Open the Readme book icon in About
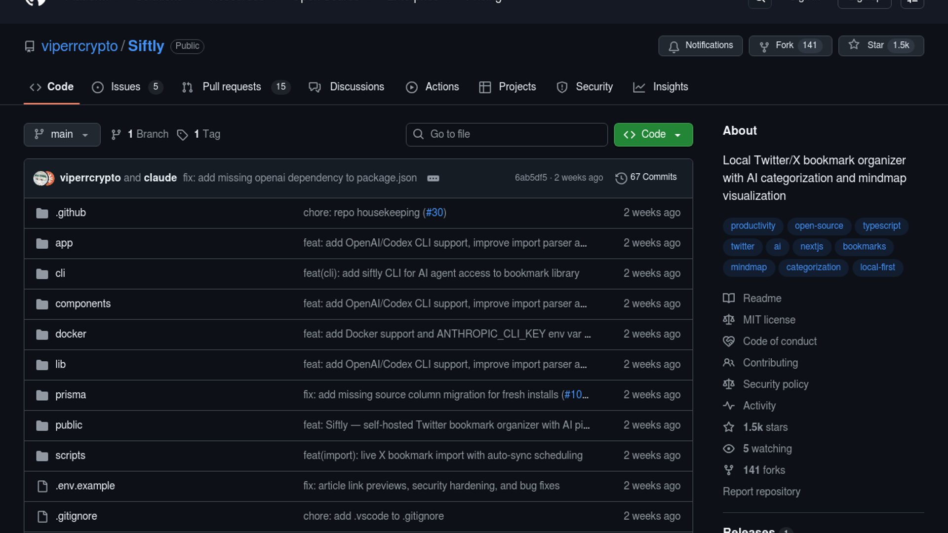The width and height of the screenshot is (948, 533). 729,298
